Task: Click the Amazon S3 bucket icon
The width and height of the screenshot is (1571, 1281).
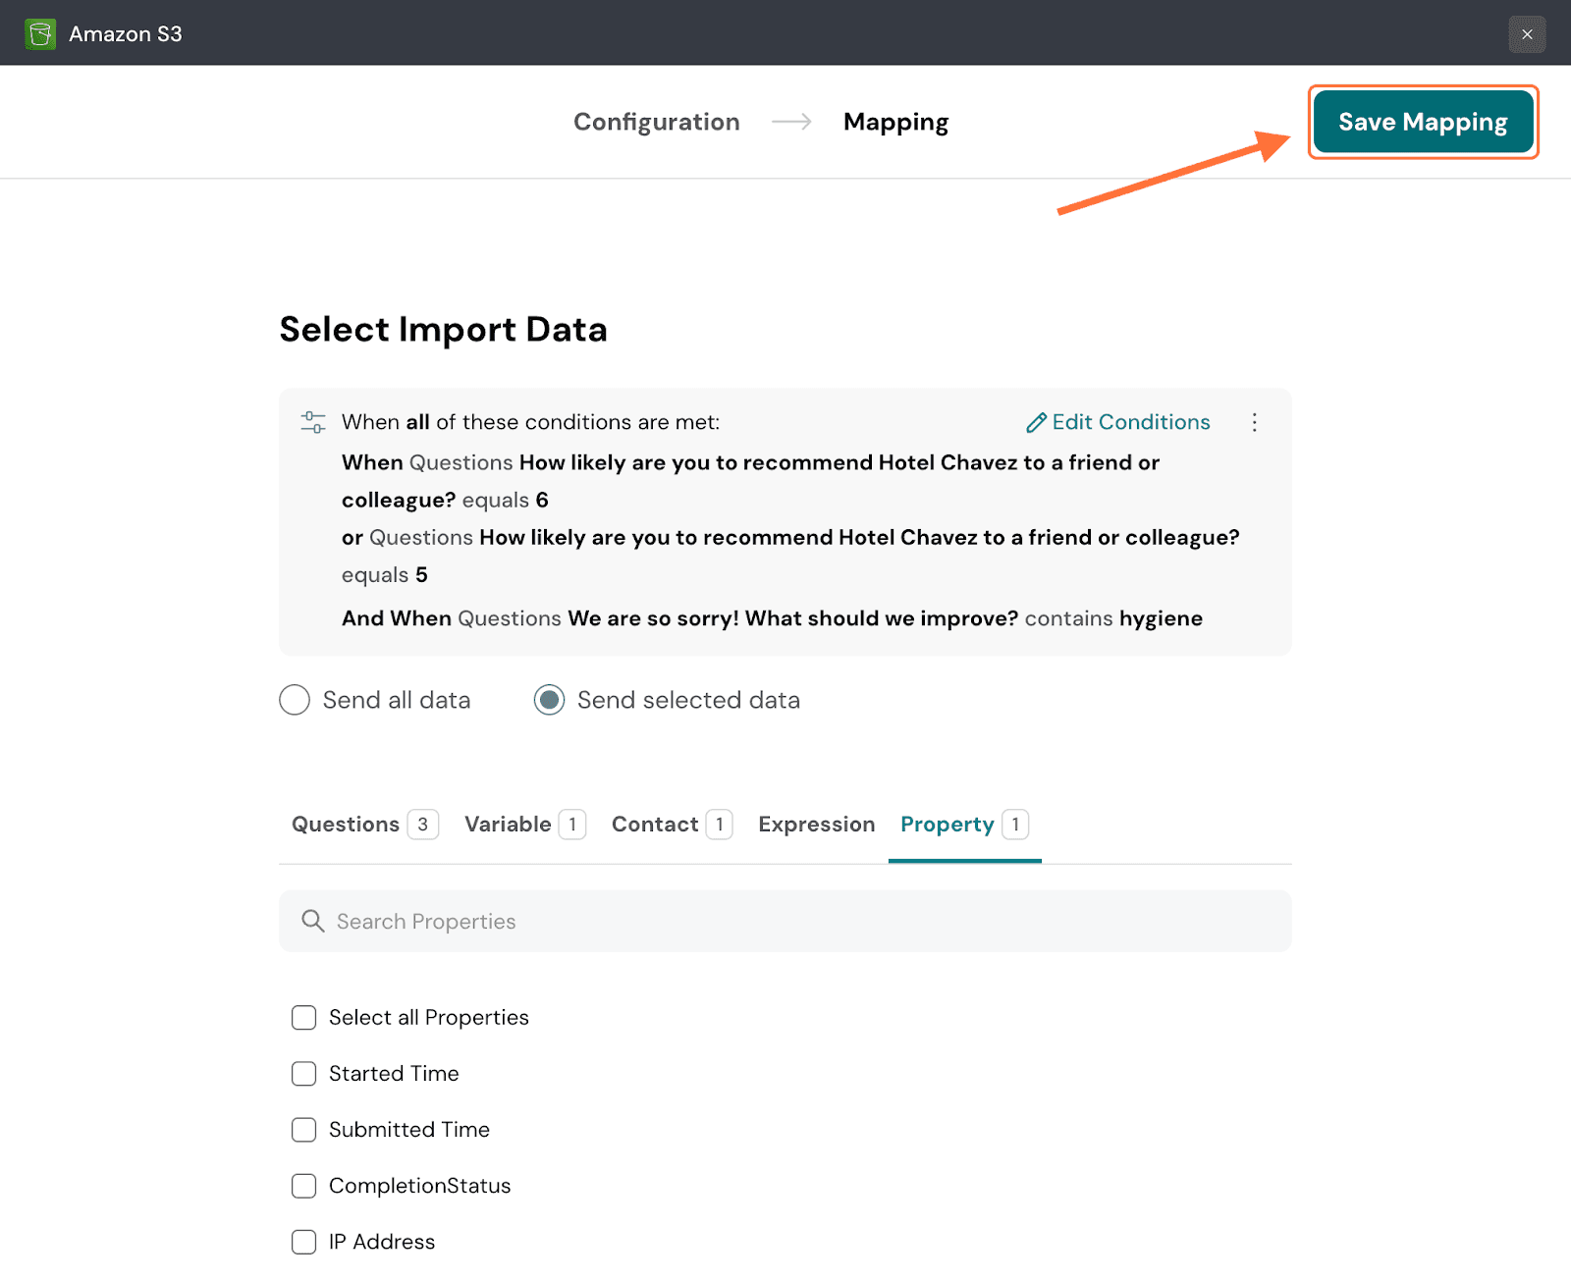Action: 40,34
